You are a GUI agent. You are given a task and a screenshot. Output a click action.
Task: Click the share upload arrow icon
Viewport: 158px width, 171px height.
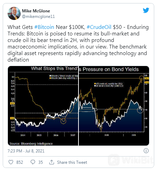pos(52,162)
